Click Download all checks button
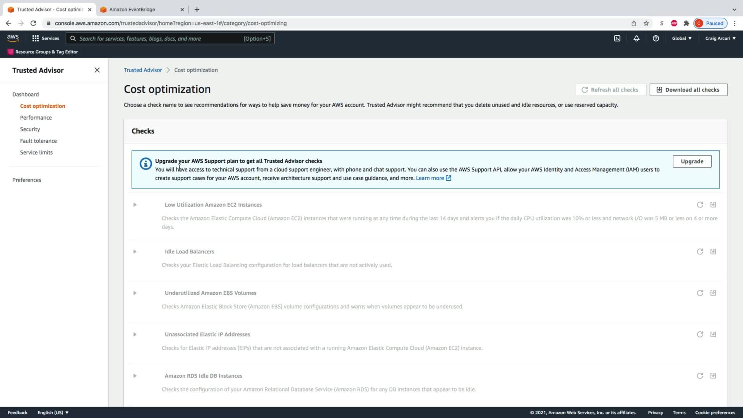 pos(688,90)
